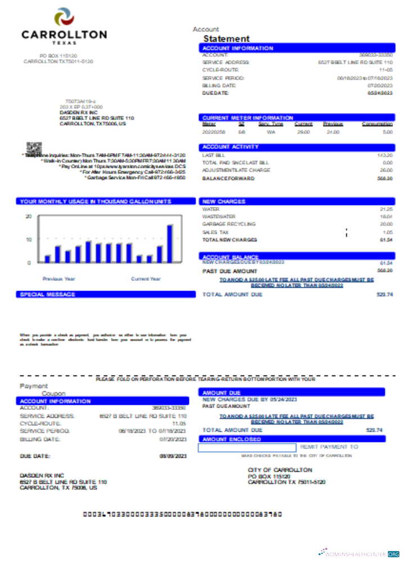Click the 'AMOUNT DUE' header on payment coupon
405x563 pixels.
click(x=291, y=392)
